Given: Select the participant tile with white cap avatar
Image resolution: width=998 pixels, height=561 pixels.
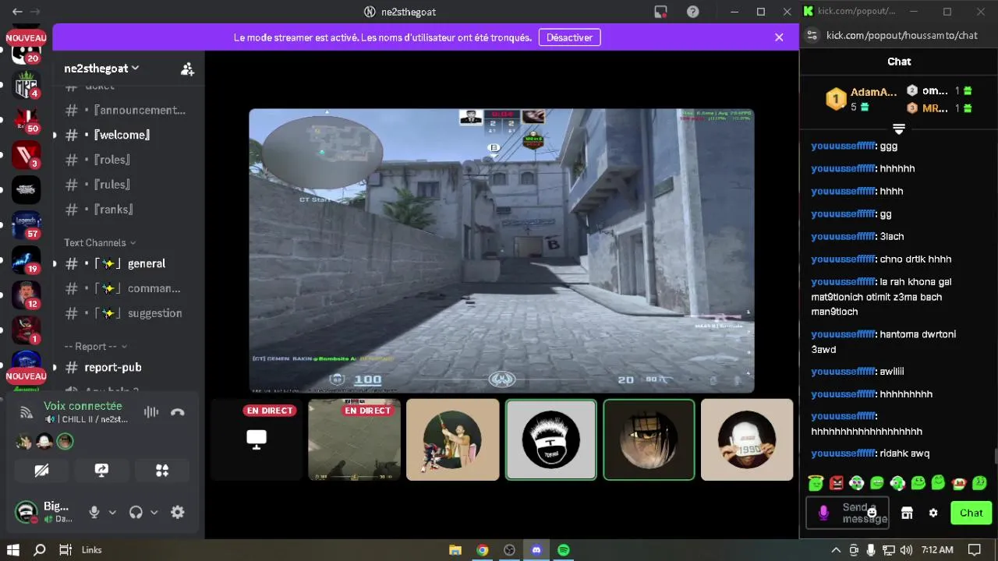Looking at the screenshot, I should [550, 439].
